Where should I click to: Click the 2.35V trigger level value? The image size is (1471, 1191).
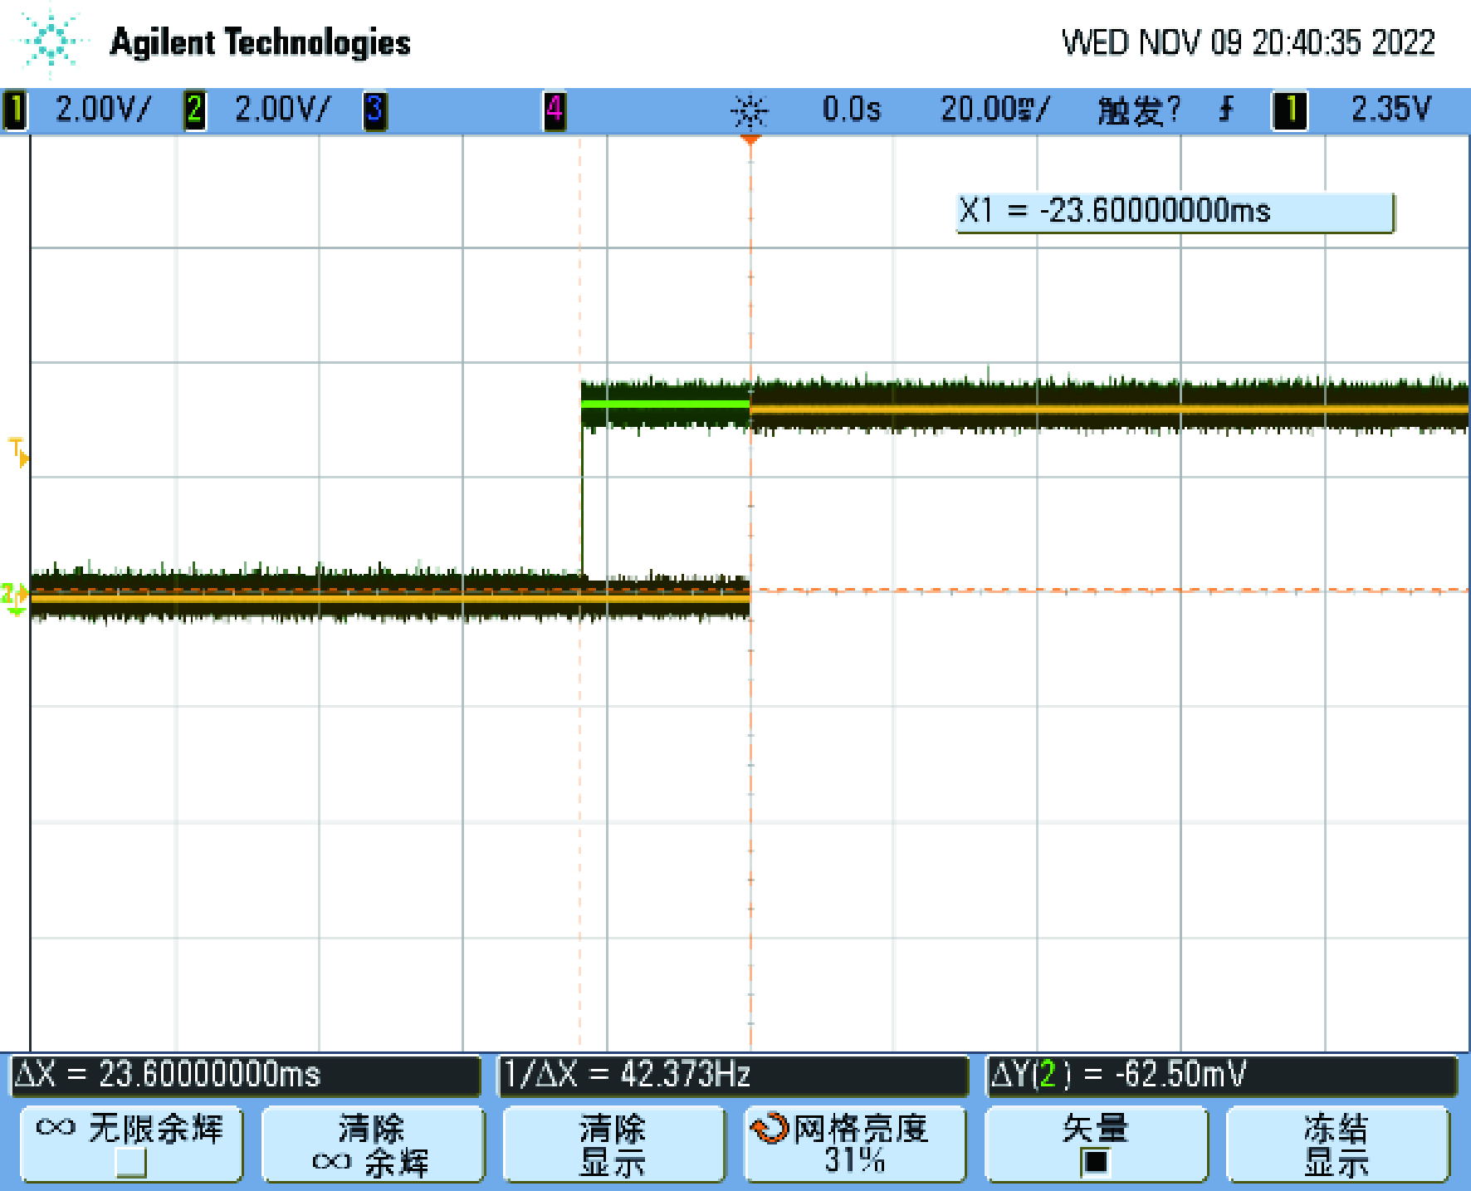1390,110
